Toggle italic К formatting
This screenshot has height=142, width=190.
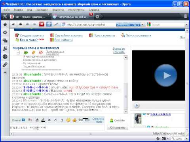[x=55, y=120]
